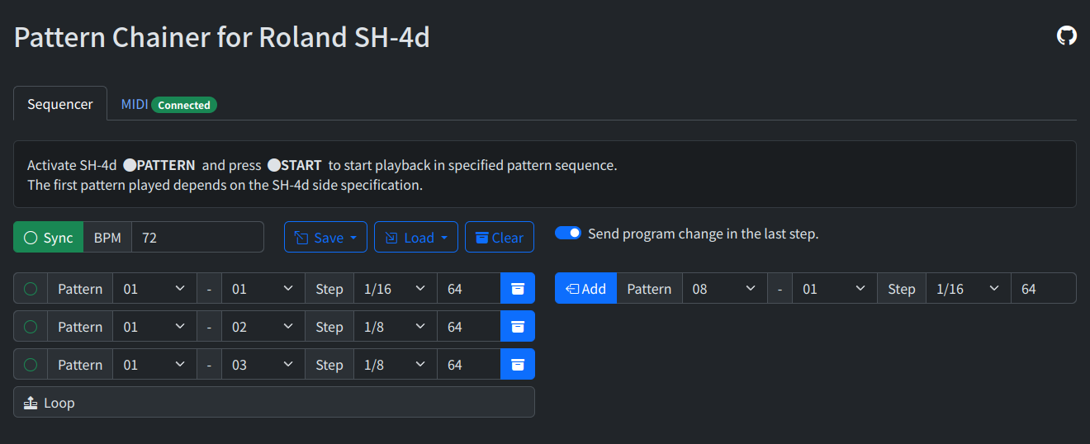The height and width of the screenshot is (444, 1090).
Task: Edit step count 64 in row 01-01
Action: pyautogui.click(x=469, y=289)
